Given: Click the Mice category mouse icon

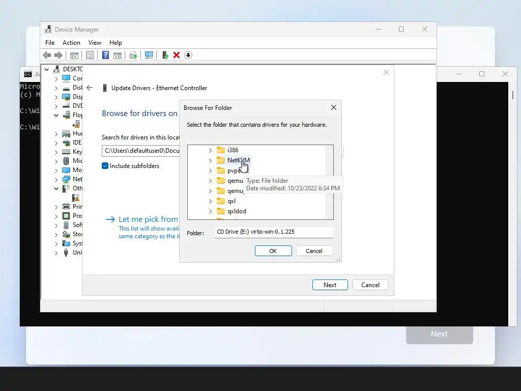Looking at the screenshot, I should point(66,161).
